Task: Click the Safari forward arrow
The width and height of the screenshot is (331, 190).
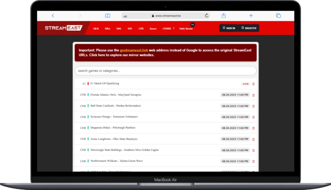Action: 80,16
